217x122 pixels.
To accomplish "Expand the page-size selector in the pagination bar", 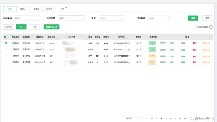I will [x=132, y=118].
